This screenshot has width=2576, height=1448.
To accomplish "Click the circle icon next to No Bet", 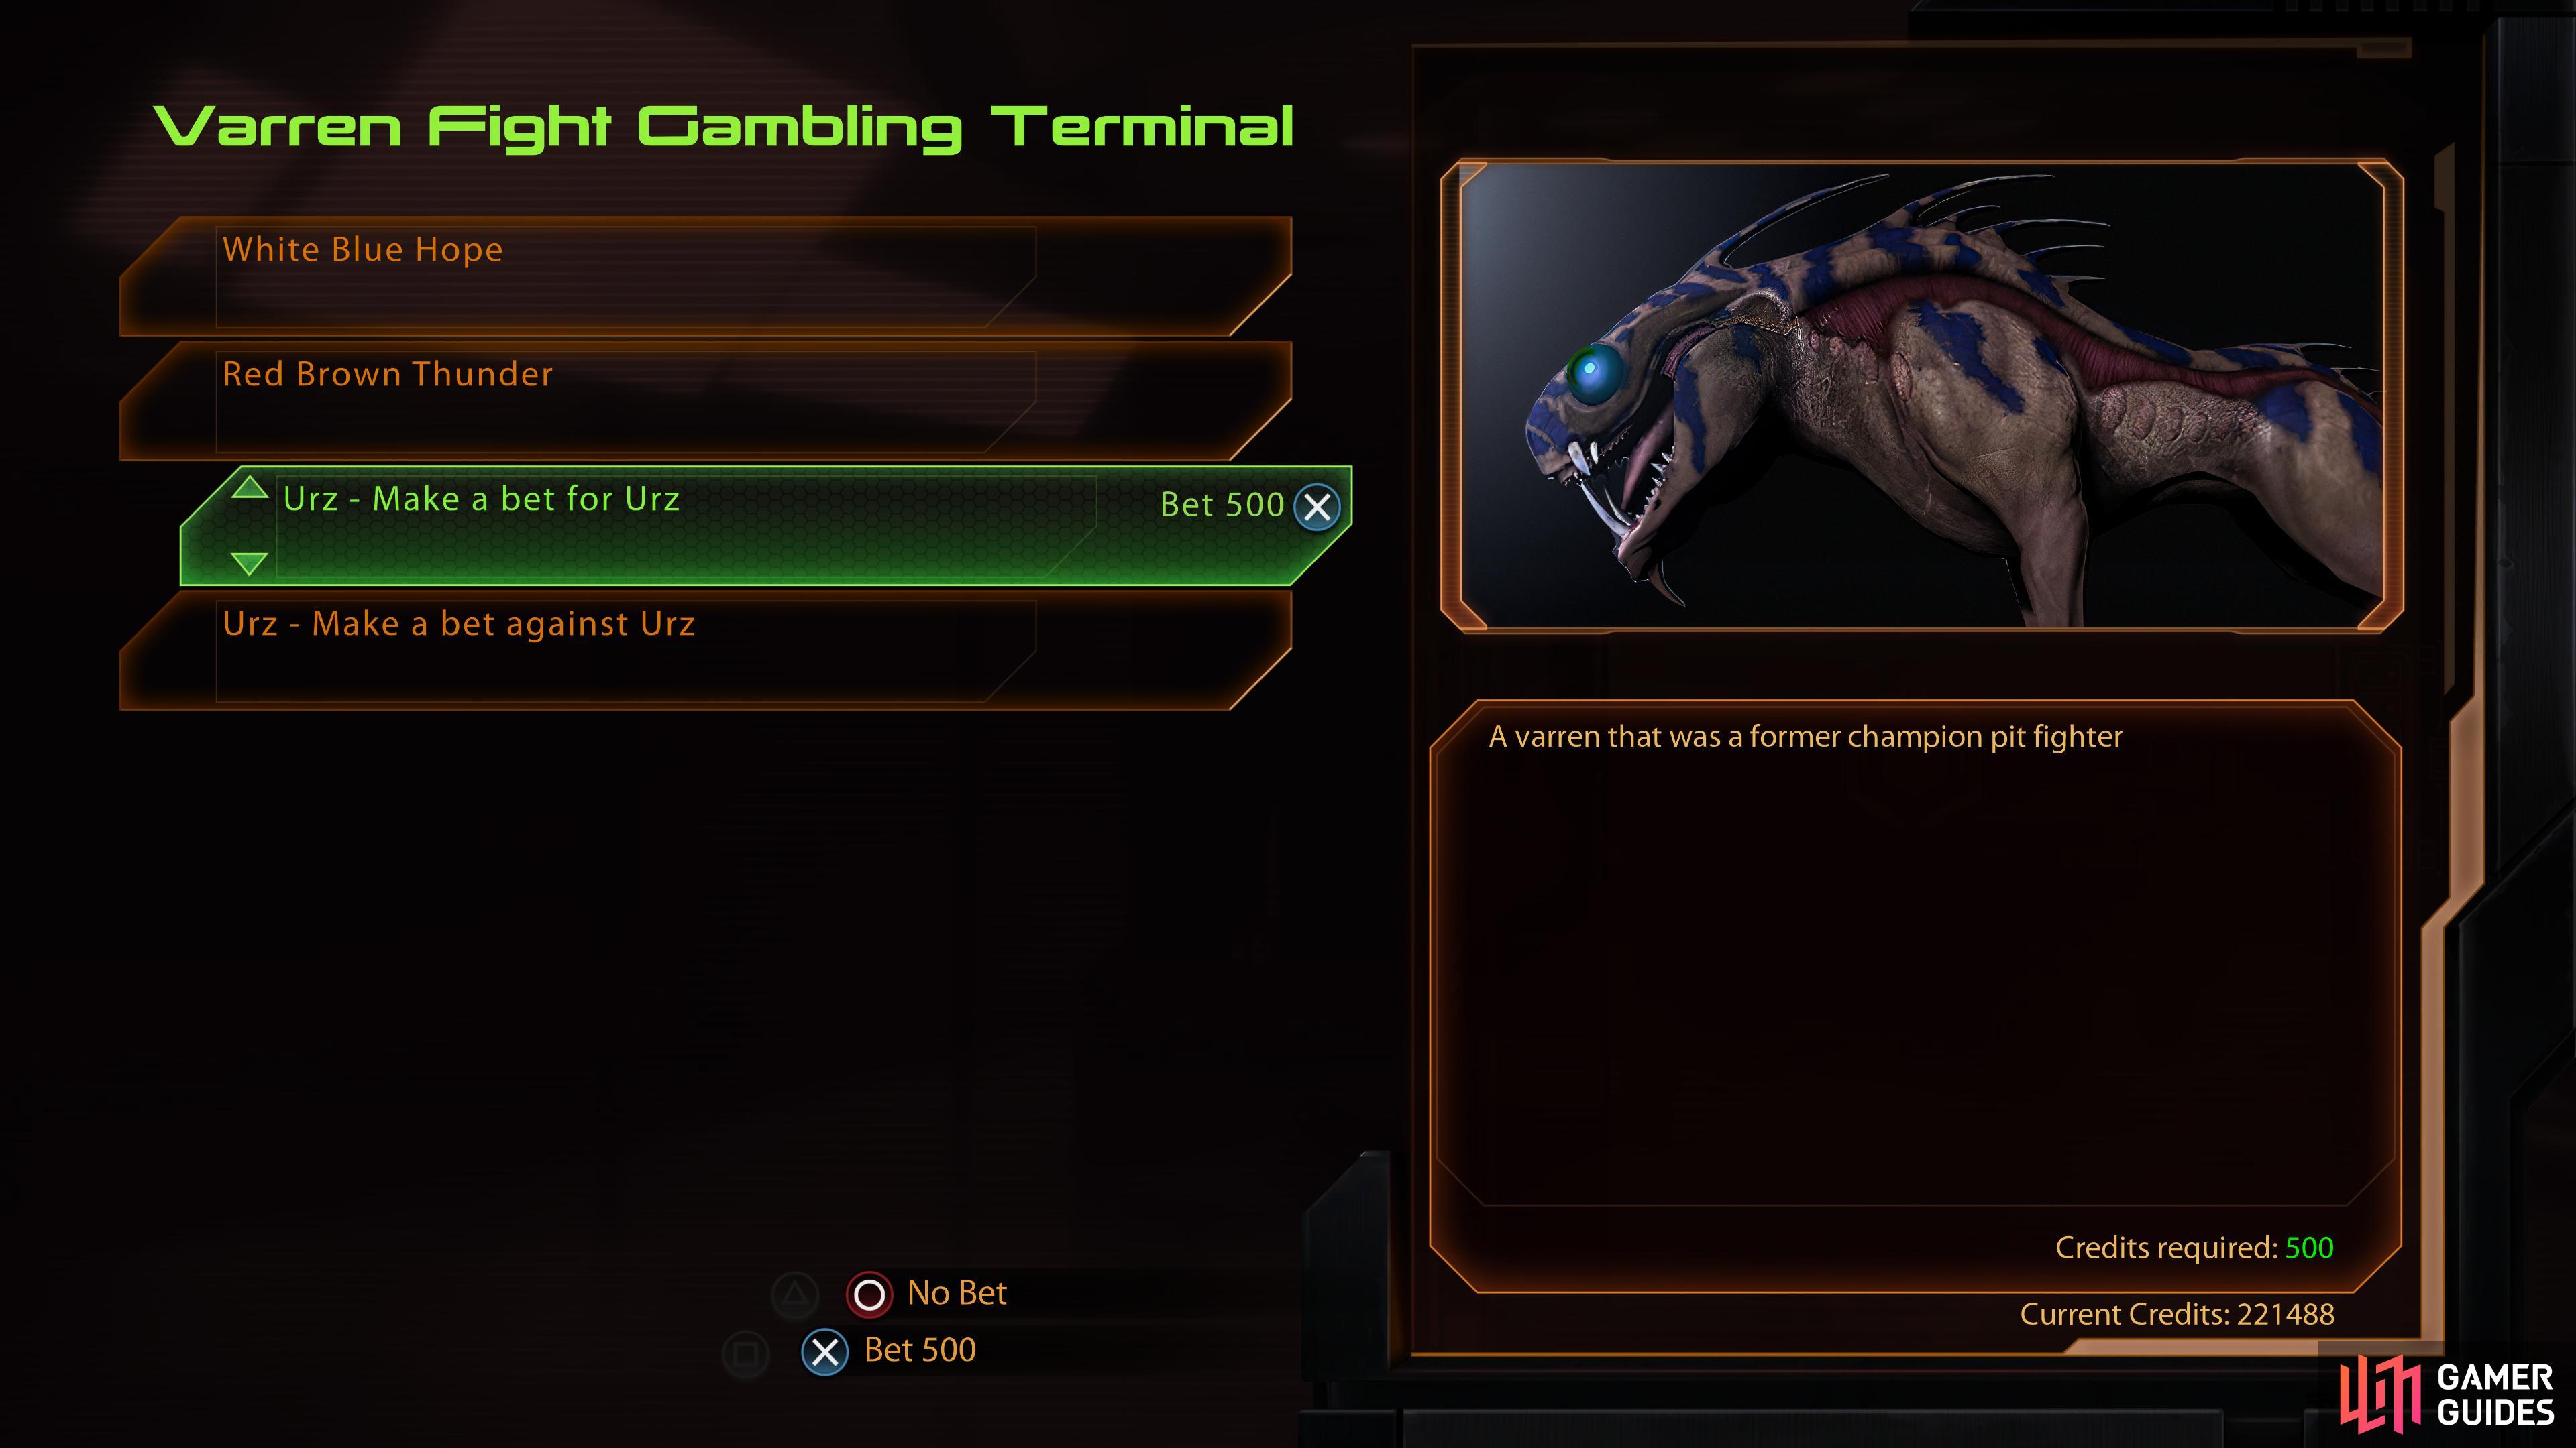I will click(x=869, y=1294).
